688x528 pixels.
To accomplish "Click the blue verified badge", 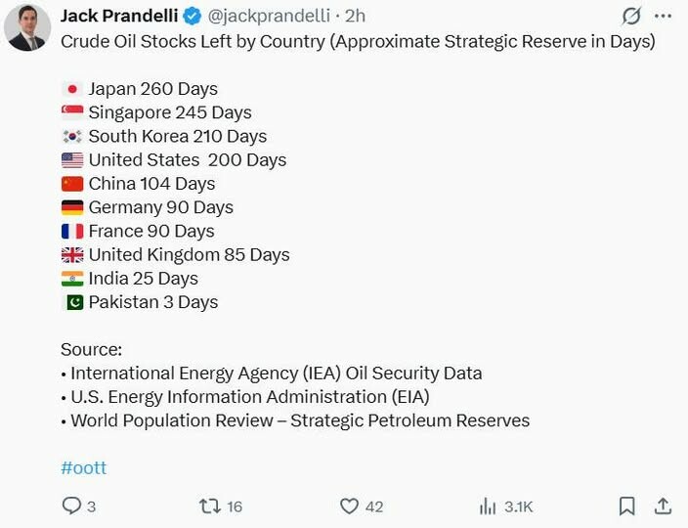I will 193,17.
